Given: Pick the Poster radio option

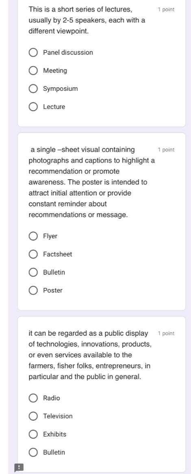Looking at the screenshot, I should tap(33, 291).
